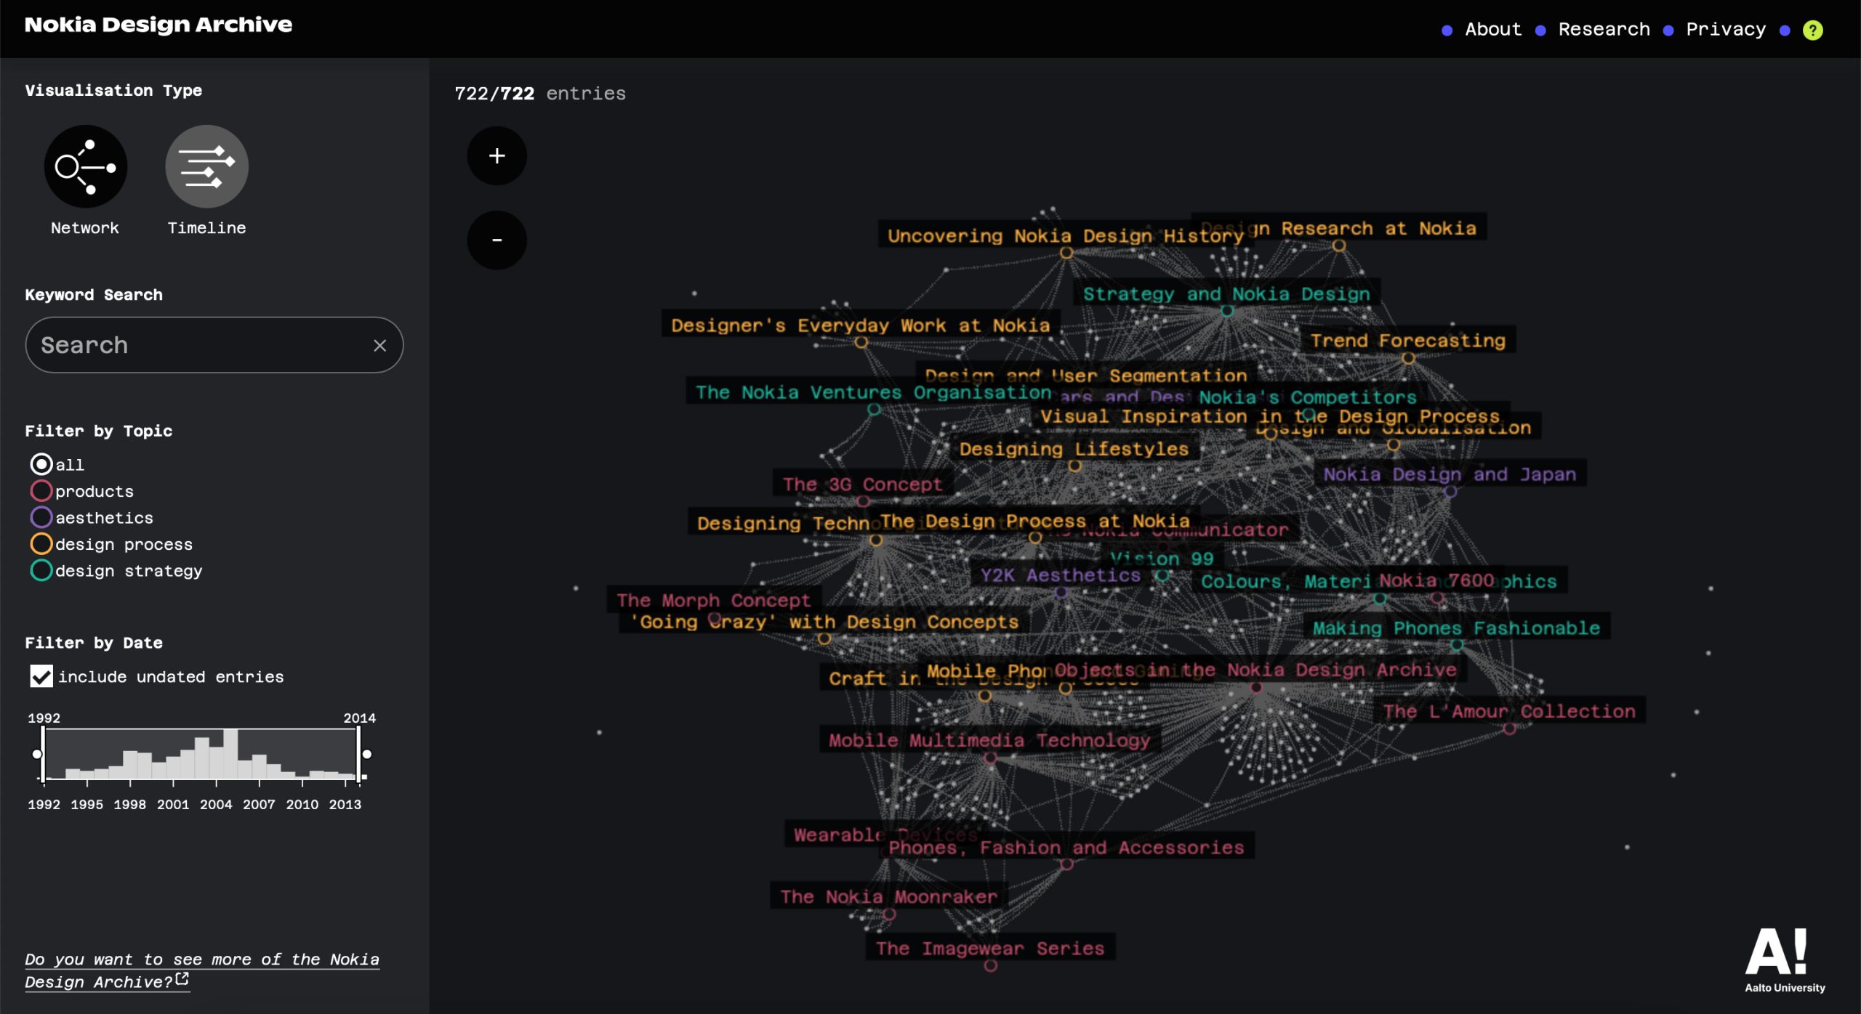Image resolution: width=1861 pixels, height=1014 pixels.
Task: Filter by design process topic
Action: click(x=41, y=544)
